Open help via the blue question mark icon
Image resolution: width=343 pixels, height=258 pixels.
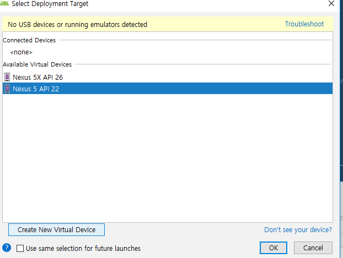click(7, 248)
